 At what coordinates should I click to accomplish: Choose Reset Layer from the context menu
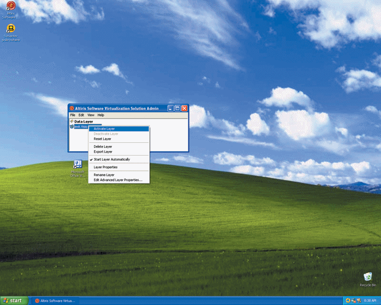[x=119, y=139]
